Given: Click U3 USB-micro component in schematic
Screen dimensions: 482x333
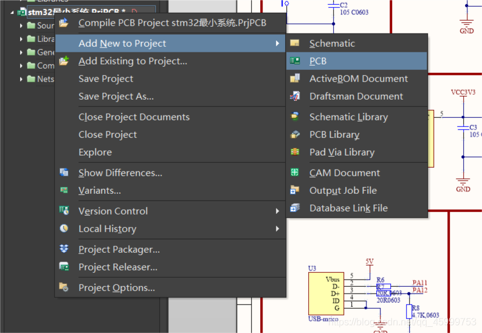Looking at the screenshot, I should point(326,294).
